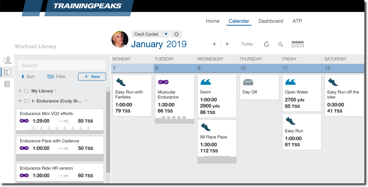Click the settings gear beside Cecil Cyclist

coord(176,34)
